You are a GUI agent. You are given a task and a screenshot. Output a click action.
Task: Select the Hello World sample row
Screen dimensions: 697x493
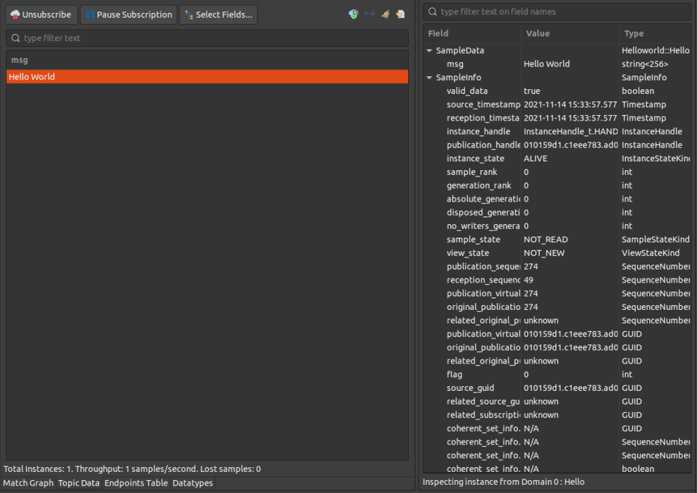(207, 77)
